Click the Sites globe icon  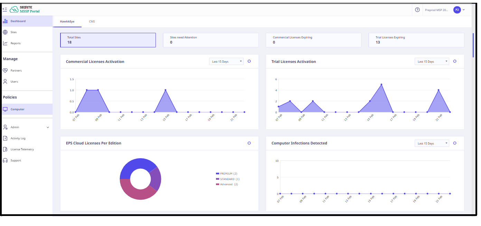tap(5, 32)
